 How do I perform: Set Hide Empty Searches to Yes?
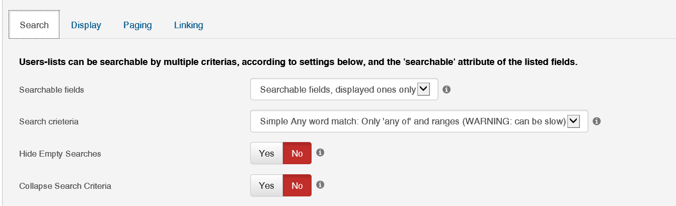[x=266, y=153]
